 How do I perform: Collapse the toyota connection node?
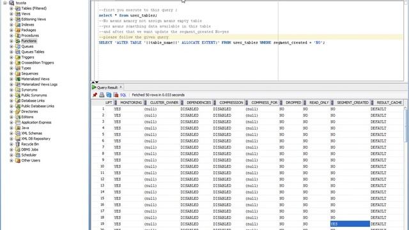click(x=5, y=3)
